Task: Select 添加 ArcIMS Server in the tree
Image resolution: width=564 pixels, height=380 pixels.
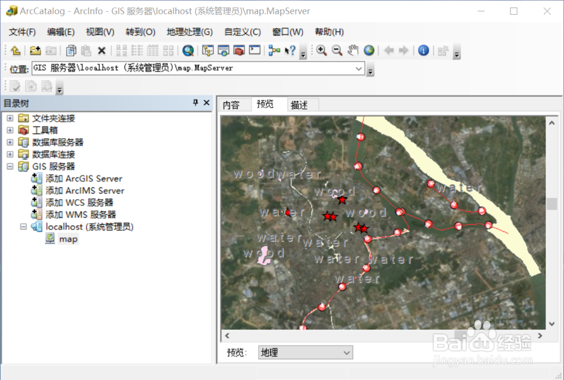Action: (85, 191)
